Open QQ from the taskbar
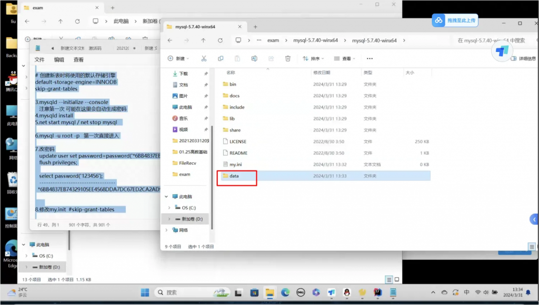Image resolution: width=539 pixels, height=305 pixels. click(x=346, y=292)
